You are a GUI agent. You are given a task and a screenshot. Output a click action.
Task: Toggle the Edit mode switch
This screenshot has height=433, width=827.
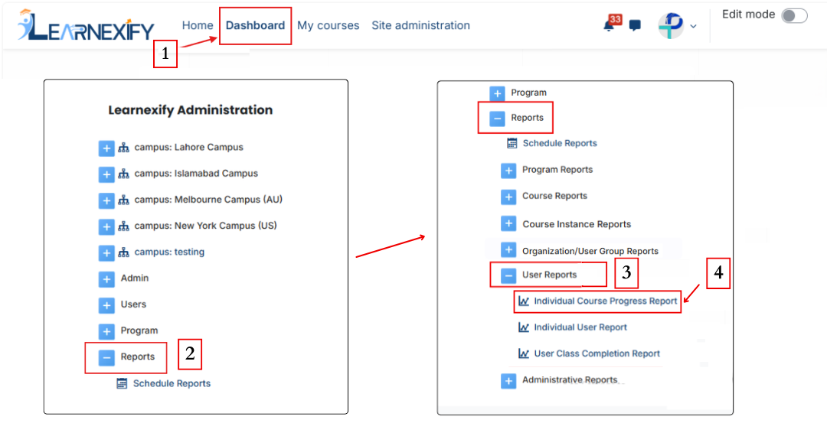pos(794,16)
